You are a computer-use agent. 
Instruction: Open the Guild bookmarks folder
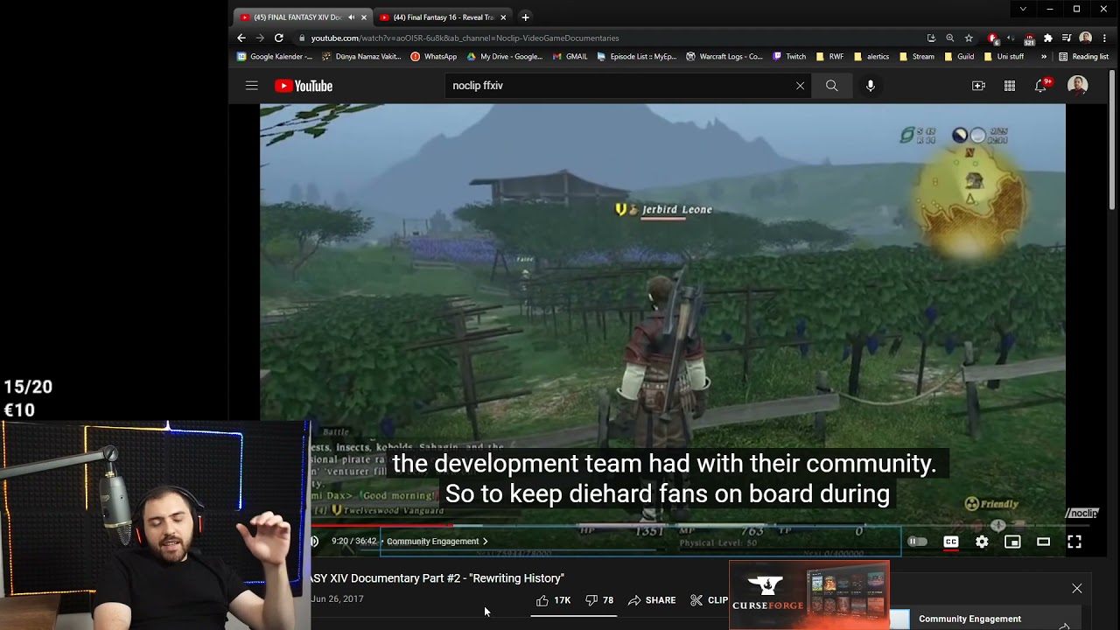pyautogui.click(x=959, y=57)
